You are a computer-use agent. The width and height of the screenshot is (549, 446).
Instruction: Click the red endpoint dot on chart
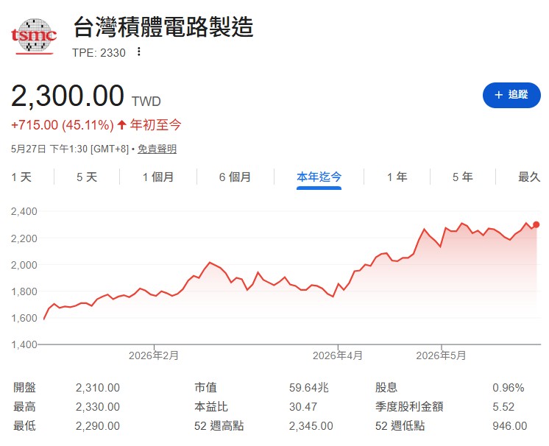click(x=536, y=224)
